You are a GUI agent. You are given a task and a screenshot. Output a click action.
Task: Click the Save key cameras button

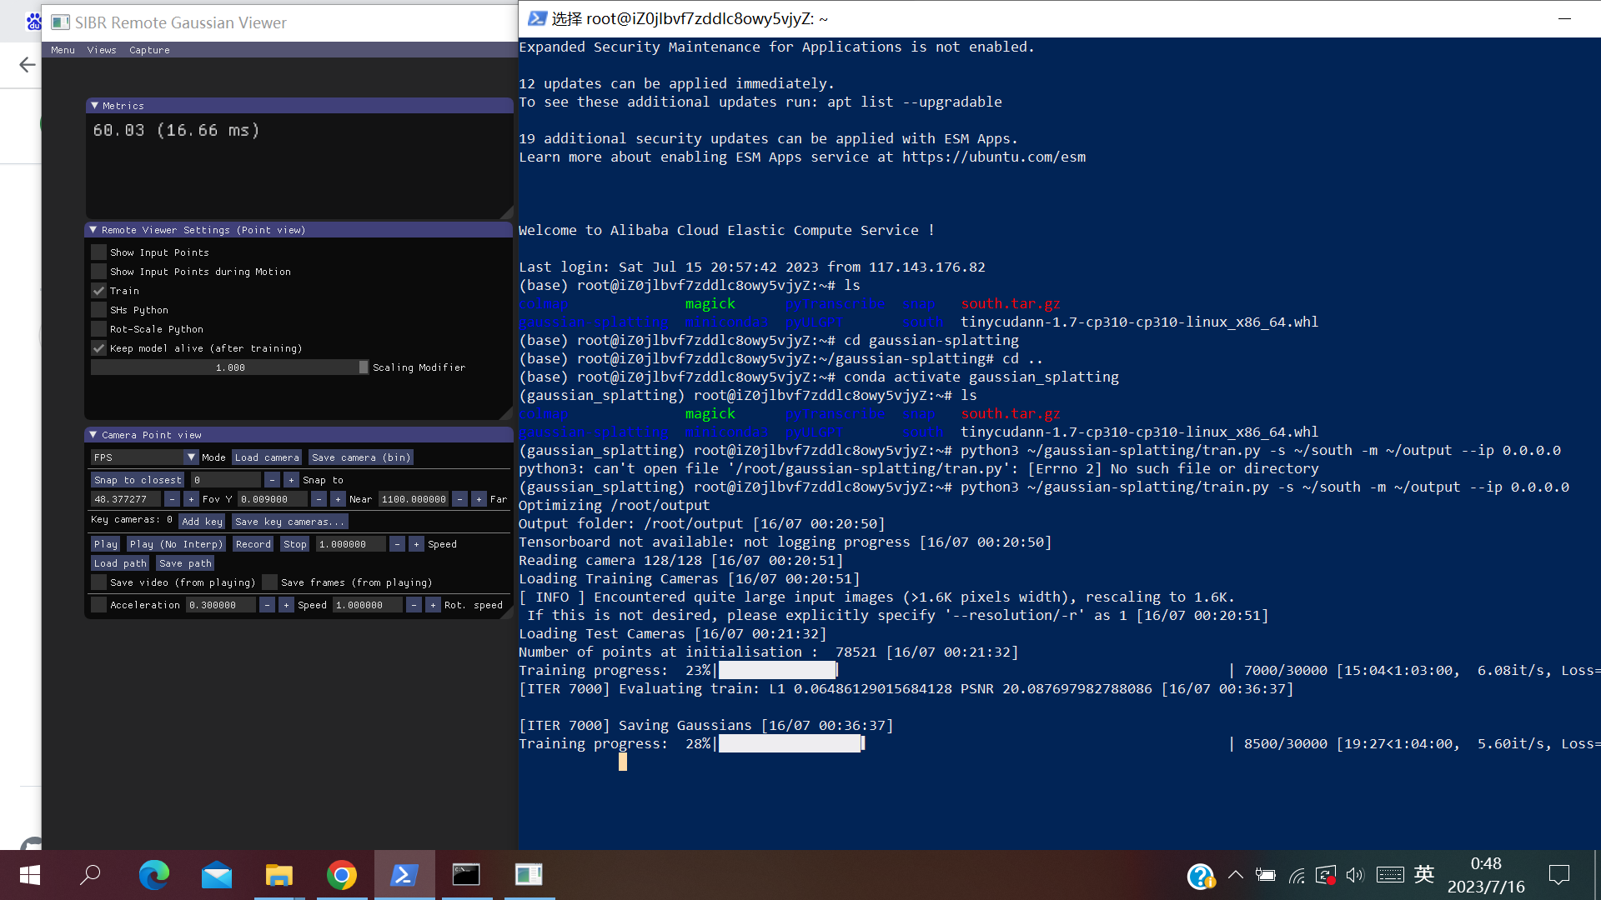coord(289,521)
